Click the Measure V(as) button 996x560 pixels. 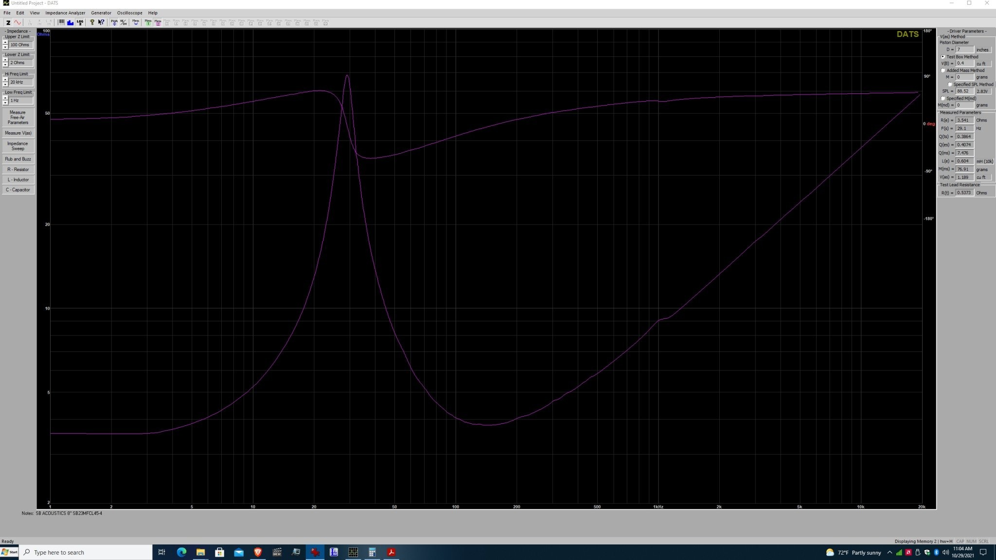click(18, 133)
